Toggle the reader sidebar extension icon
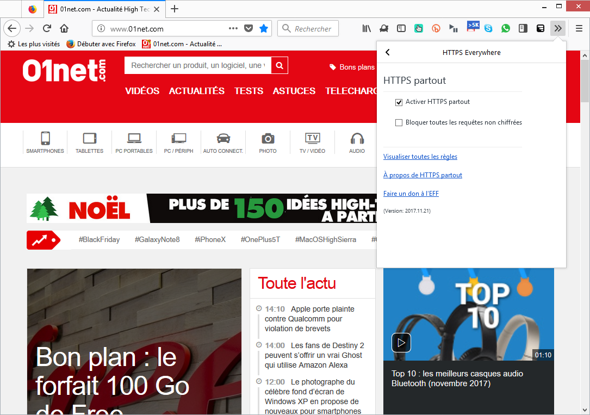This screenshot has width=590, height=415. coord(523,28)
